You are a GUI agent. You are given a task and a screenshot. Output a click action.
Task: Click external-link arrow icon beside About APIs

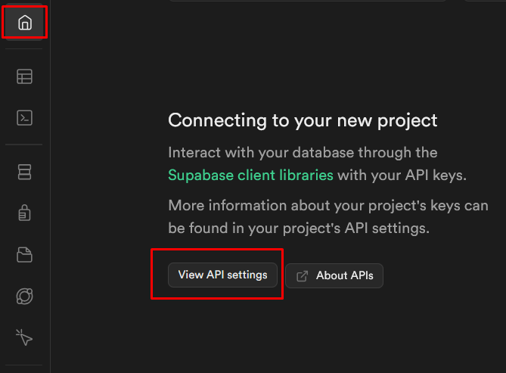[302, 276]
